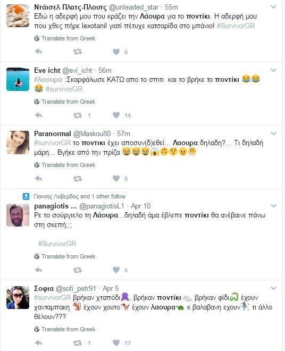Reply to the Paranormal tweet

point(39,178)
